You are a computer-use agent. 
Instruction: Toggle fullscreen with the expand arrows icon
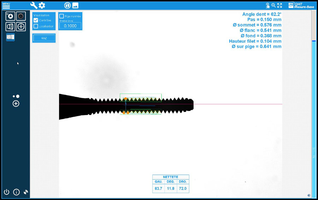click(280, 5)
